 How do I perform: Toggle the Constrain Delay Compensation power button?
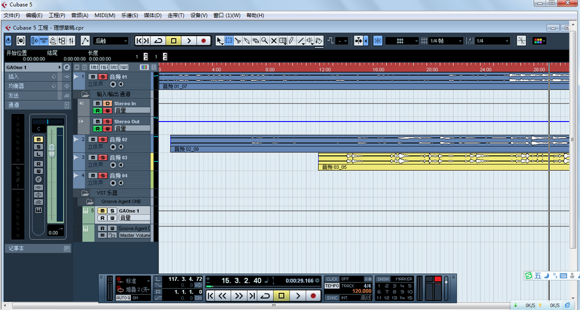click(8, 40)
